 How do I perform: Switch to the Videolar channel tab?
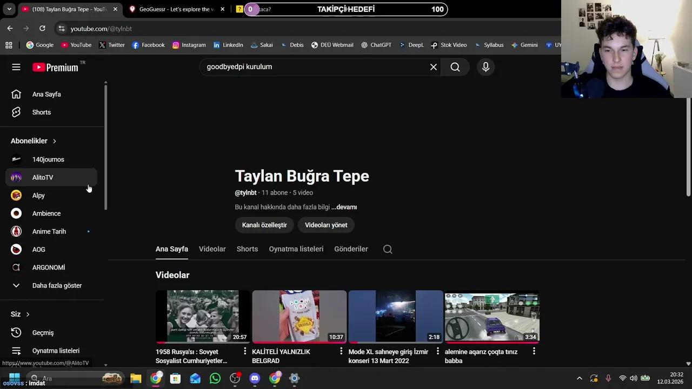212,249
